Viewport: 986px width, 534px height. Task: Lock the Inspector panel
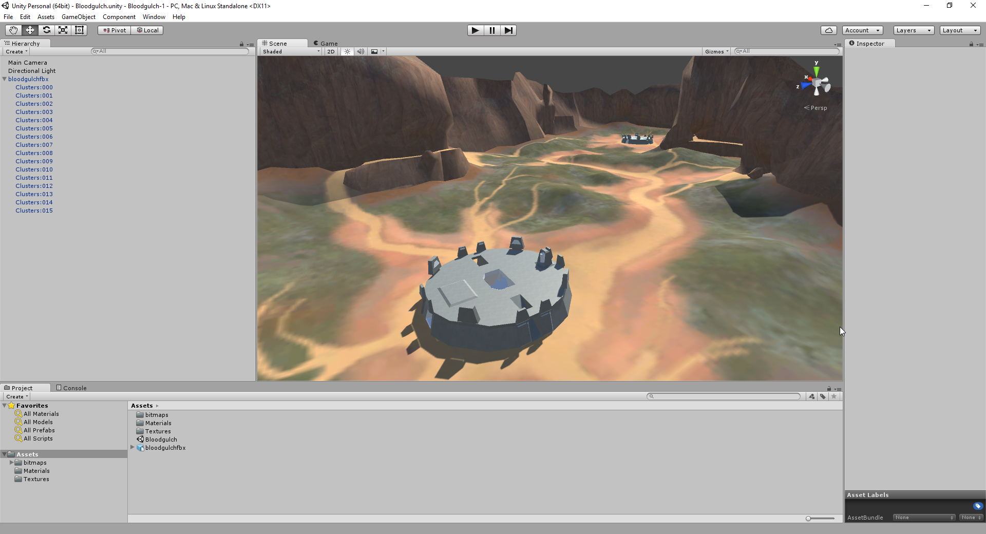click(971, 44)
